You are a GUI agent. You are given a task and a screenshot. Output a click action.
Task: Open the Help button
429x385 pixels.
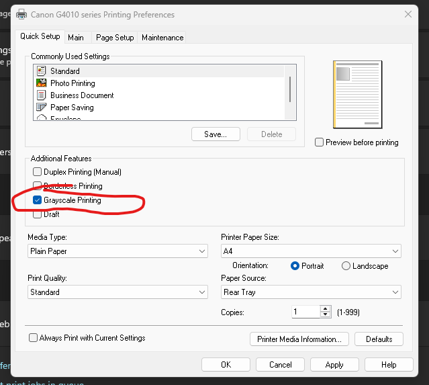[389, 364]
